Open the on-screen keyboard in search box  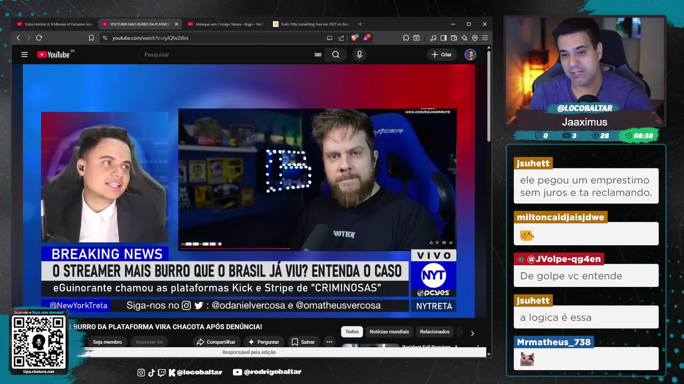click(318, 54)
